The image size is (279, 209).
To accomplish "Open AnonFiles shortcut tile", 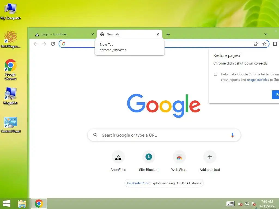I will click(x=118, y=161).
